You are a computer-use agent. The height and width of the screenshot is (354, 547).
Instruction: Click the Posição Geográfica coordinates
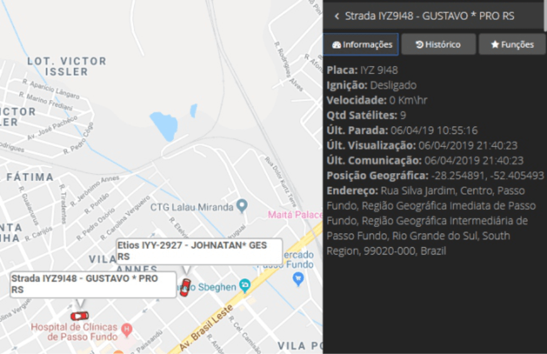pyautogui.click(x=488, y=175)
